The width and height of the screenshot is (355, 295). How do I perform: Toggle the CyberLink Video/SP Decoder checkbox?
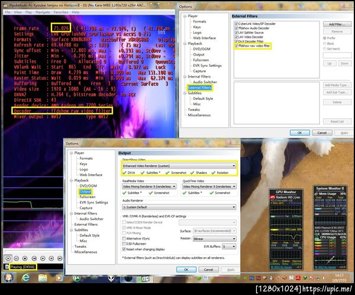point(236,24)
